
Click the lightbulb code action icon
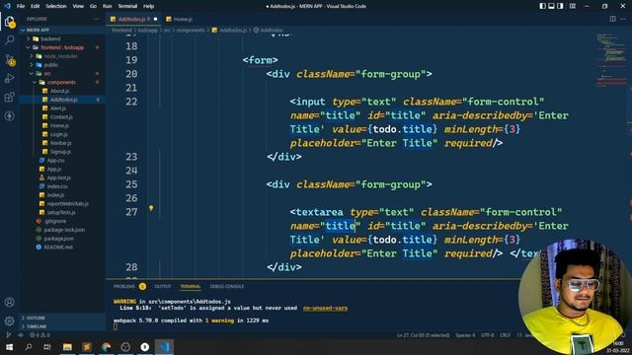[x=151, y=208]
